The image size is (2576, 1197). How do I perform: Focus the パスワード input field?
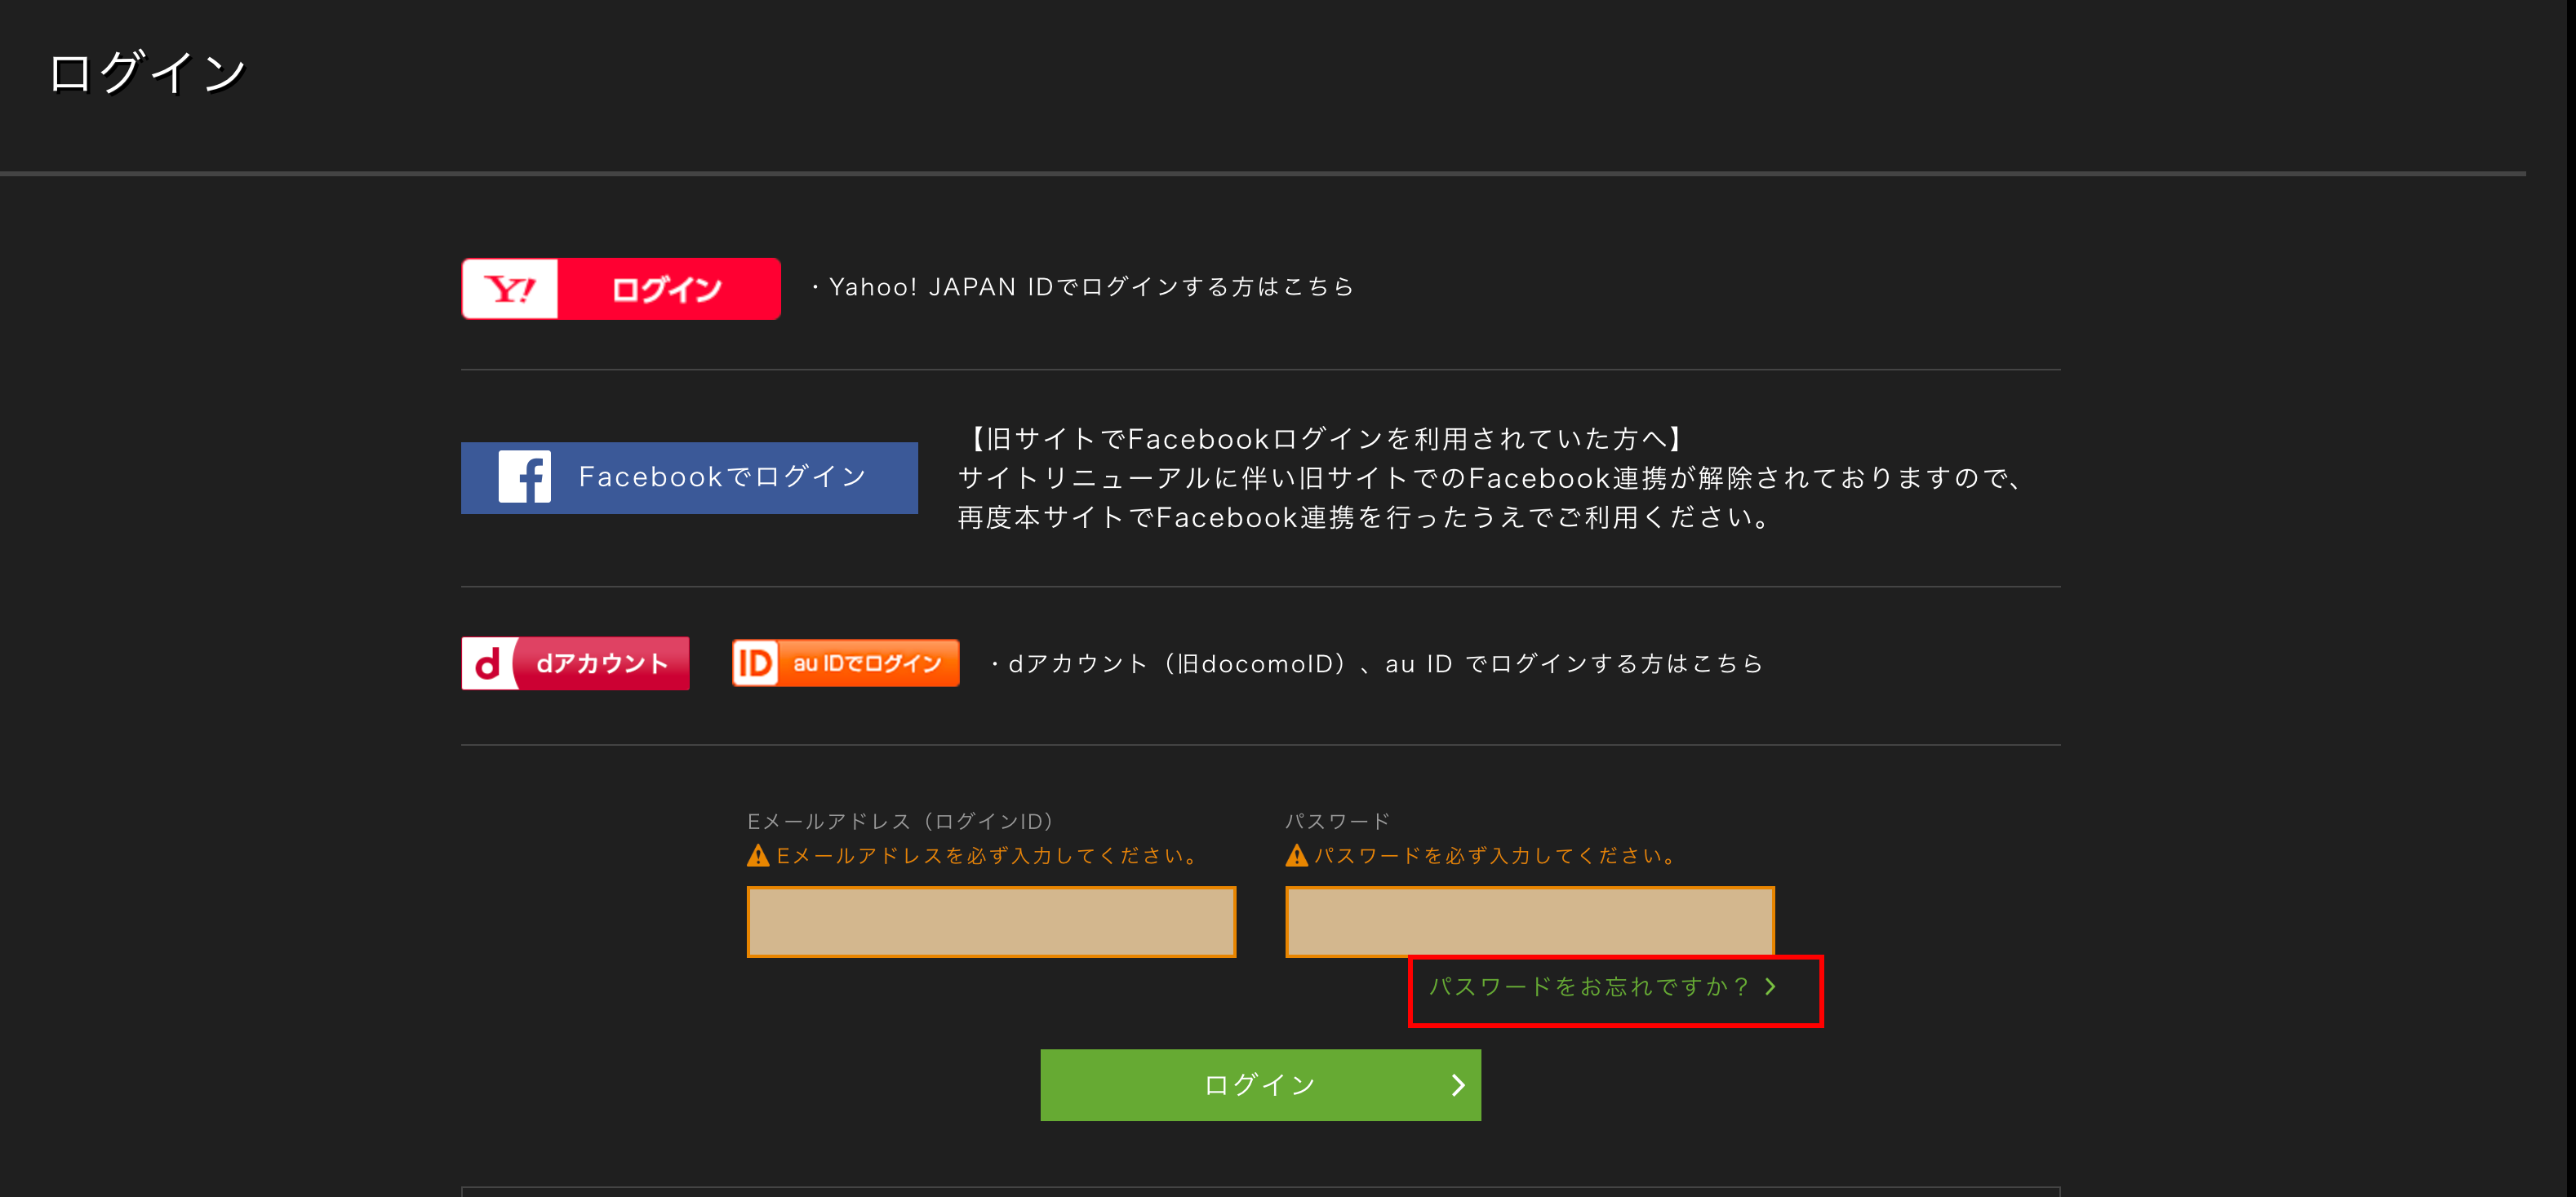click(1529, 921)
